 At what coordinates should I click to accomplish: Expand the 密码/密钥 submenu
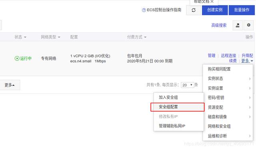coord(228,98)
